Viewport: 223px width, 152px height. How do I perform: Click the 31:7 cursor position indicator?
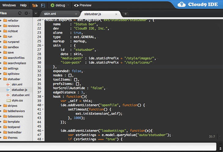point(212,136)
